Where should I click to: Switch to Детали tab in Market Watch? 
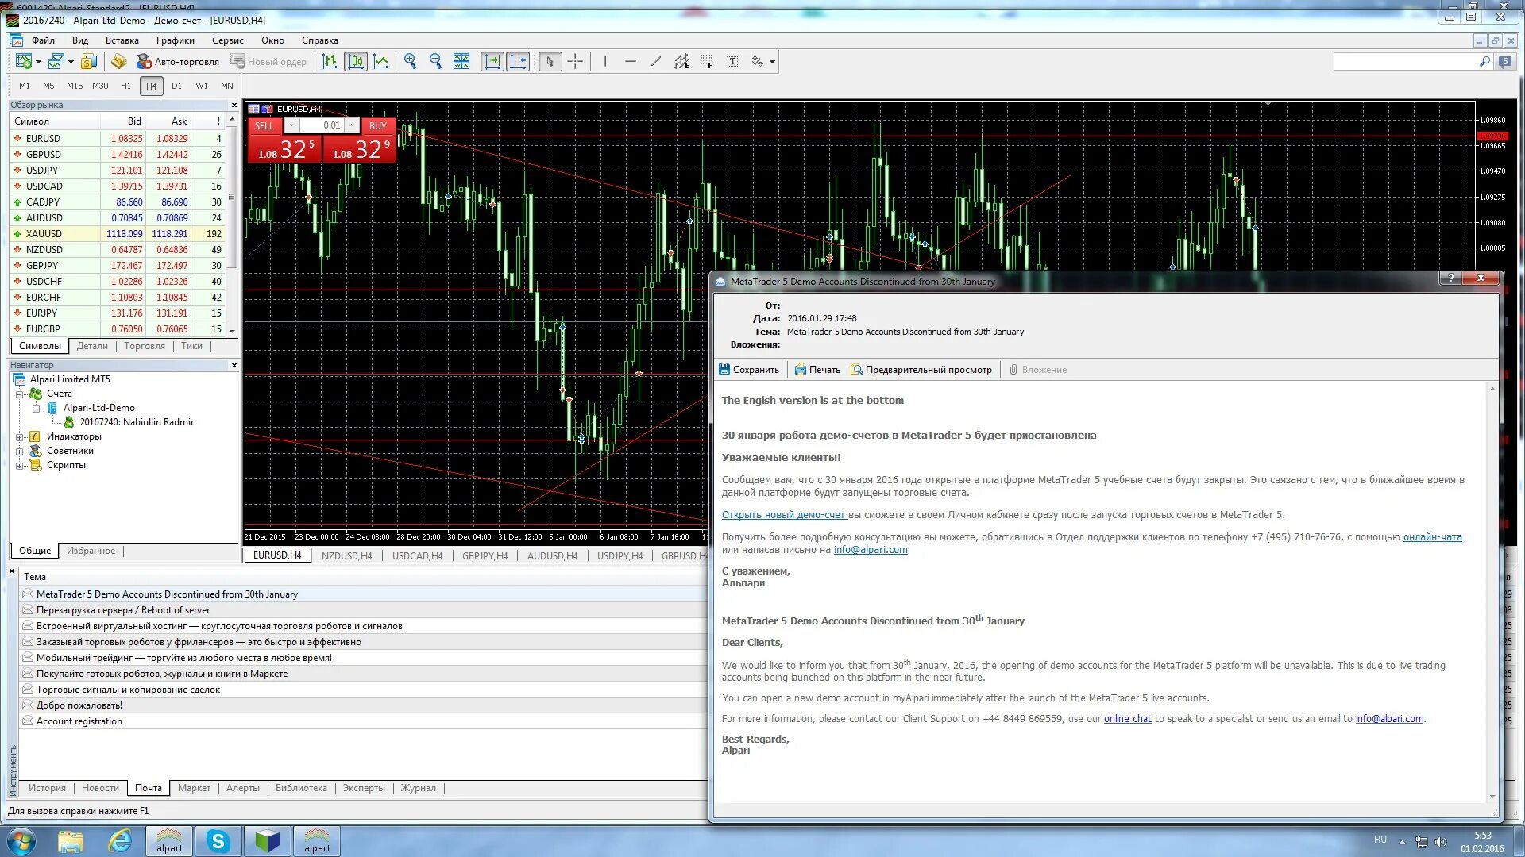(x=92, y=346)
